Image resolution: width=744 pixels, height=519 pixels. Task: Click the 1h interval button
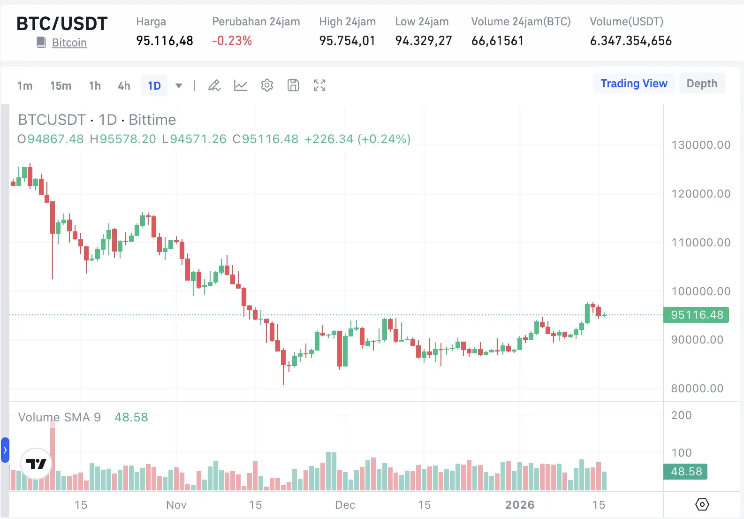pos(94,85)
